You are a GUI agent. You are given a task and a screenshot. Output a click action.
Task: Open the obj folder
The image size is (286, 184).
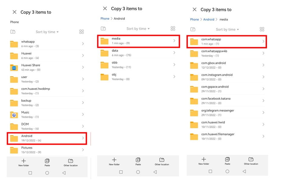point(138,77)
